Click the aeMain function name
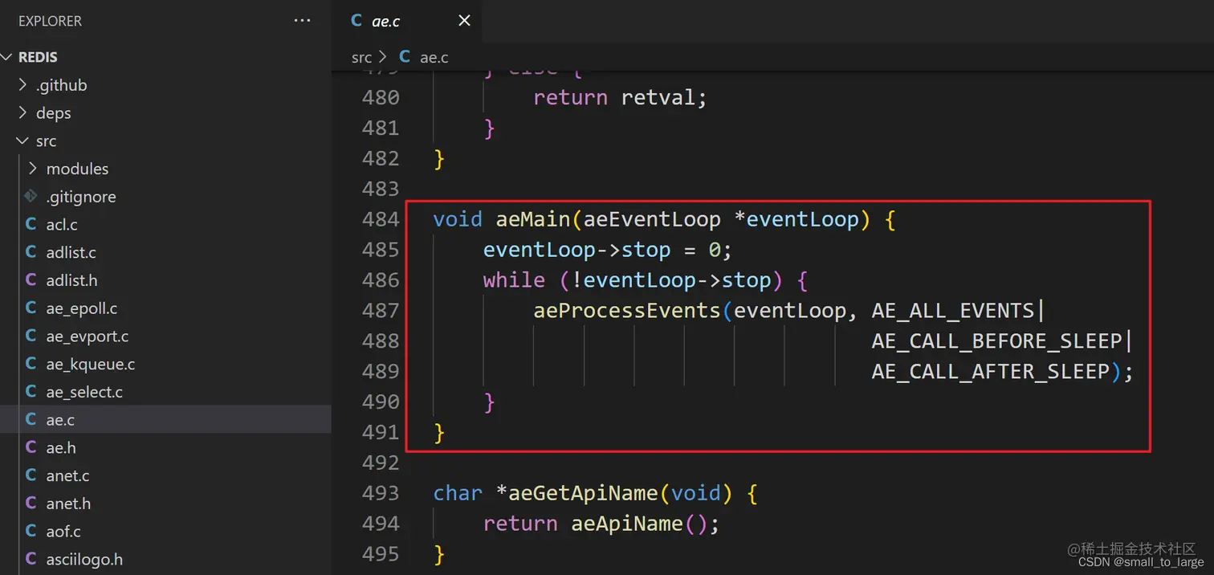Viewport: 1214px width, 575px height. click(532, 219)
